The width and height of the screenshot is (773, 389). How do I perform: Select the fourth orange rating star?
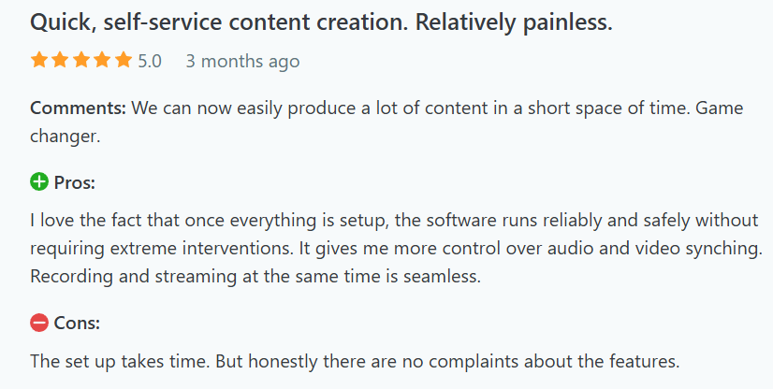point(103,60)
